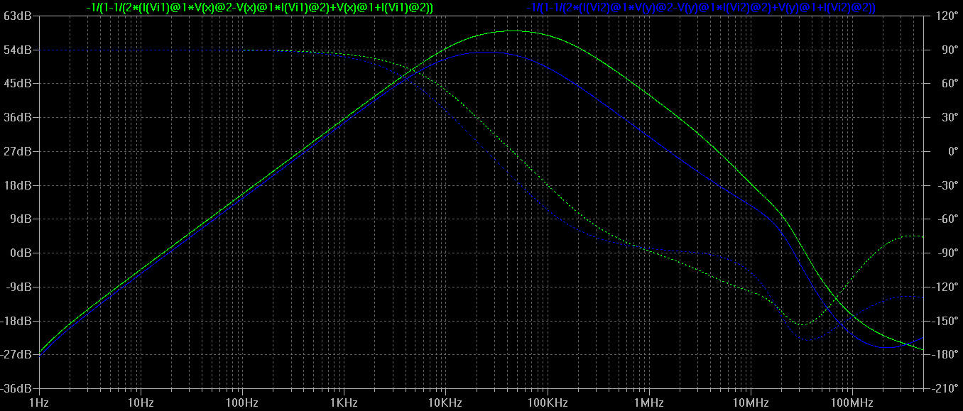Select the blue V(y) loop gain trace label

click(701, 7)
